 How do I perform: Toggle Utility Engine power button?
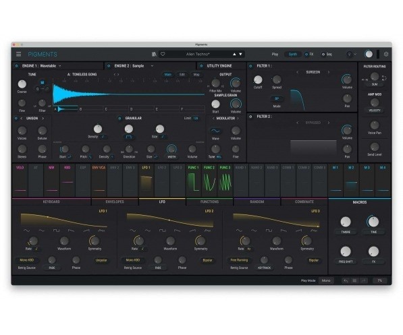click(x=201, y=66)
